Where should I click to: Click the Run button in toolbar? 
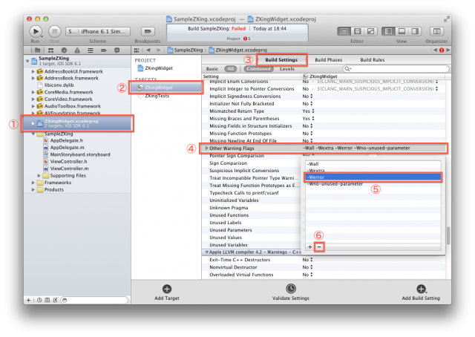coord(36,31)
